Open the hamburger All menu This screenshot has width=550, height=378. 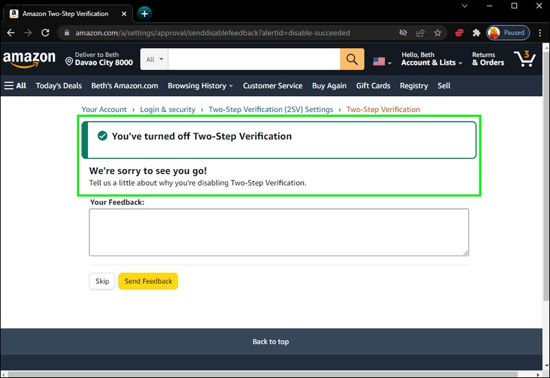click(x=15, y=85)
